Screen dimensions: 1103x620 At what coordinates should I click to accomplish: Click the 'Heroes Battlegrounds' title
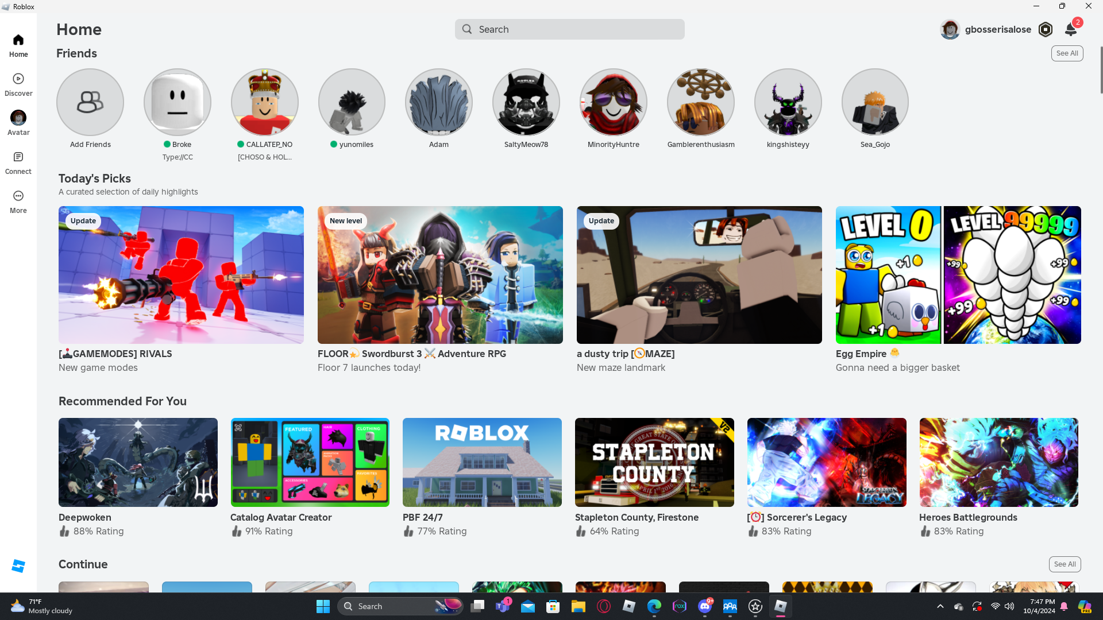[x=968, y=517]
